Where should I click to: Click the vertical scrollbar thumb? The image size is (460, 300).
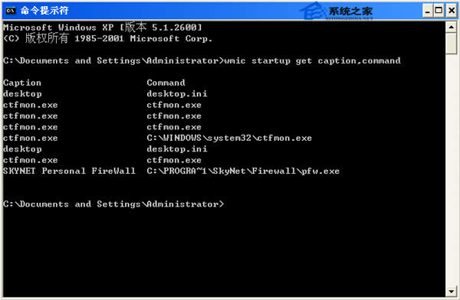(x=452, y=44)
